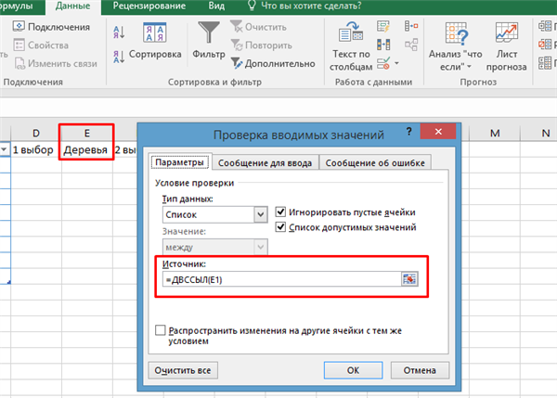Open Текст по столбцам tool
Screen dimensions: 557x398
coord(351,46)
